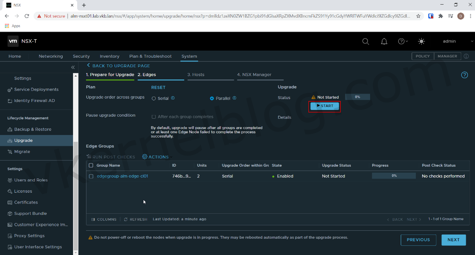Viewport: 475px width, 255px height.
Task: Open the 3. Hosts upgrade tab
Action: tap(197, 74)
